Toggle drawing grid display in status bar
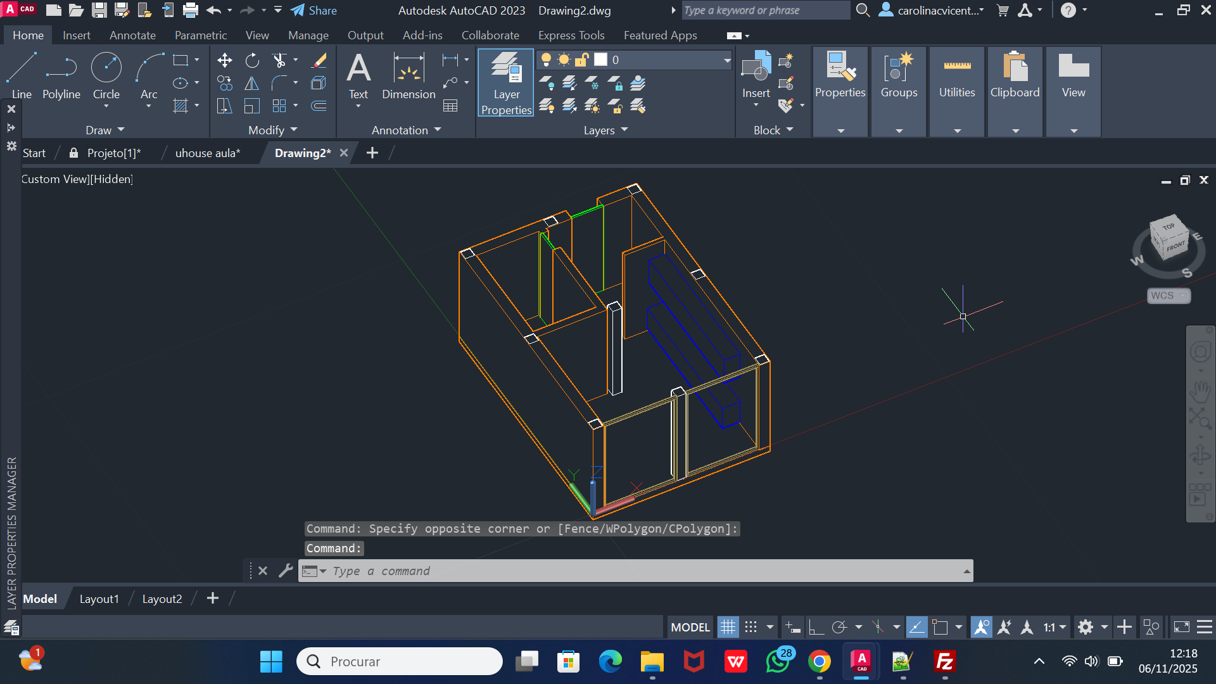The width and height of the screenshot is (1216, 684). click(728, 627)
